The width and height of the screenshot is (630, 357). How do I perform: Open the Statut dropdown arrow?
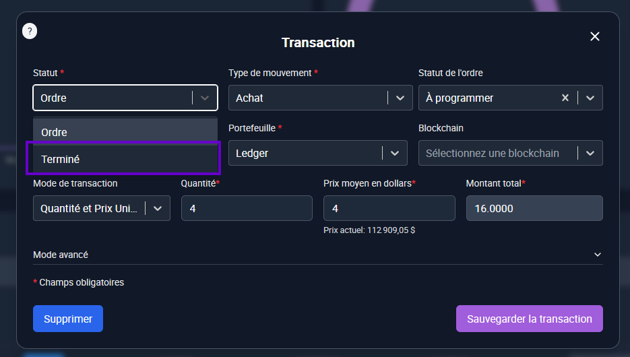(205, 98)
